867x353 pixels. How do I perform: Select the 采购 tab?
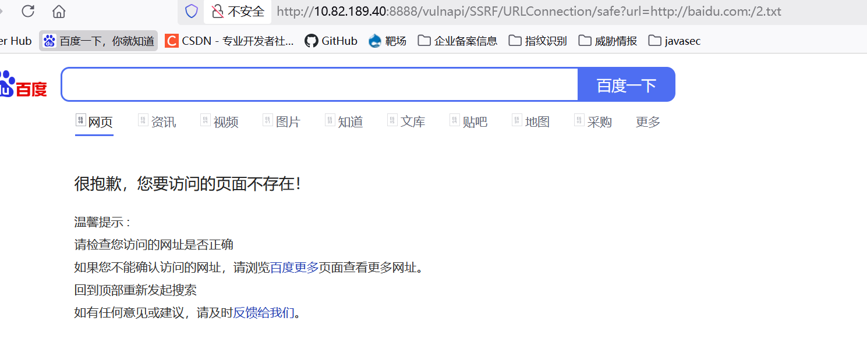point(593,122)
